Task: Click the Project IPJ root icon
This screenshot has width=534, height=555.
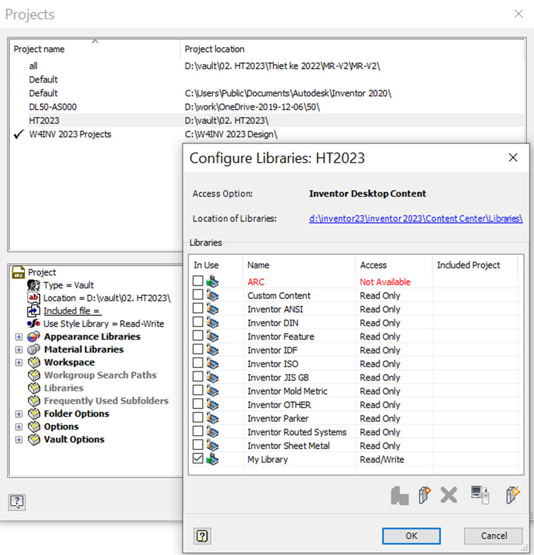Action: point(18,272)
